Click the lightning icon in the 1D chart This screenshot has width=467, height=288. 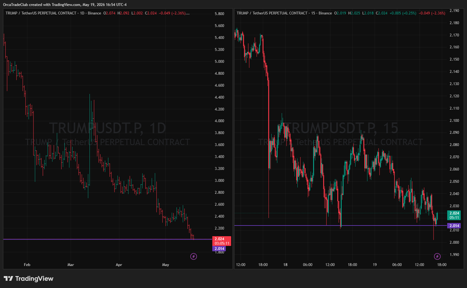point(193,256)
